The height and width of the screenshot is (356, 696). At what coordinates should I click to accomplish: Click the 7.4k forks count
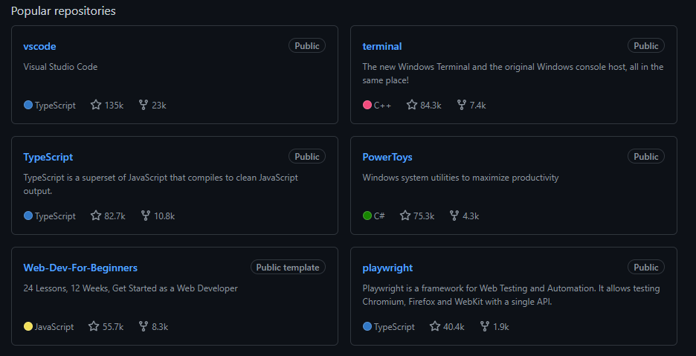[477, 106]
